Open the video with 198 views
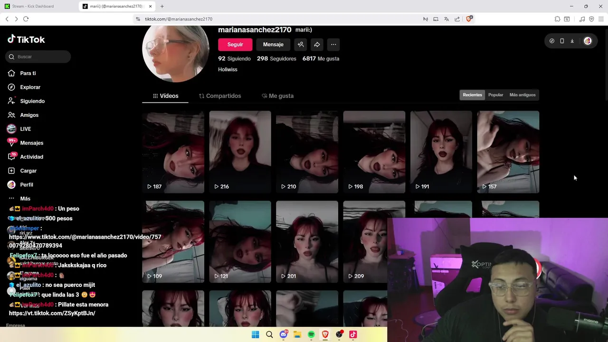Screen dimensions: 608x342 pos(374,152)
